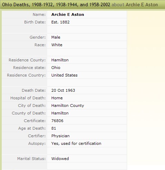
Task: Click the Ohio residence state value
Action: click(56, 68)
